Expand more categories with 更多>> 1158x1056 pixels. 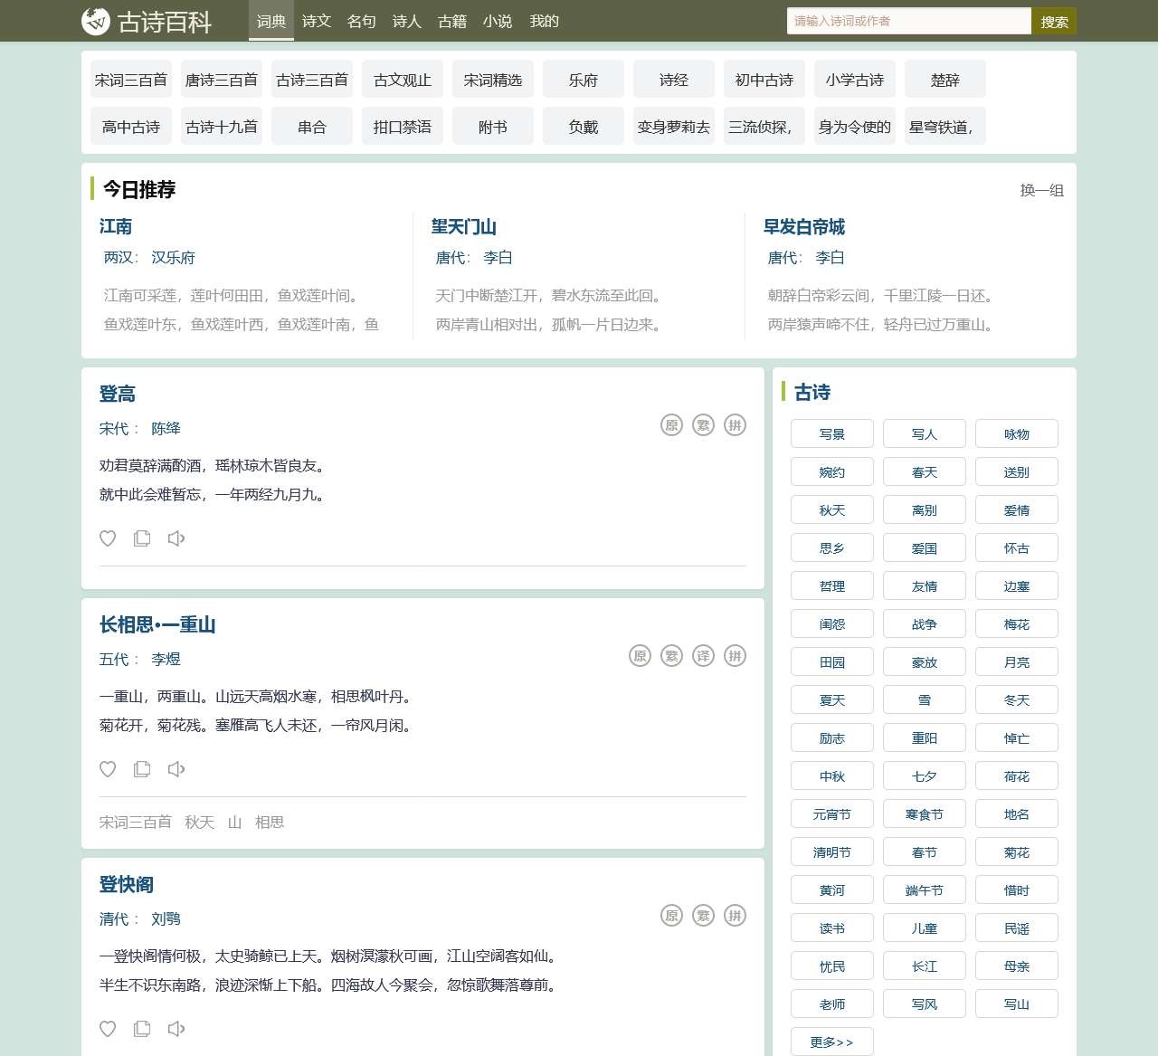coord(832,1042)
